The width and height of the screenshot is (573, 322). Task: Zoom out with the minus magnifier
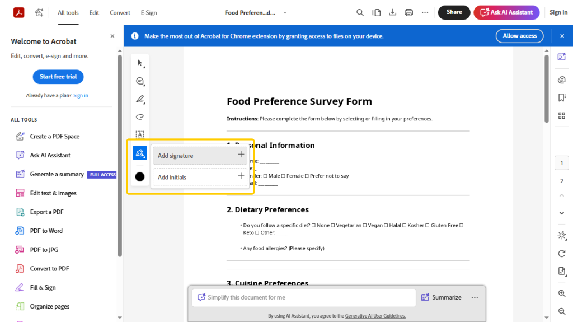(x=562, y=311)
